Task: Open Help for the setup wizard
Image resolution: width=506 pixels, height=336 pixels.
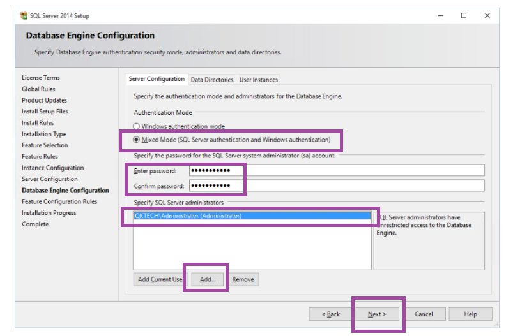Action: [x=470, y=314]
